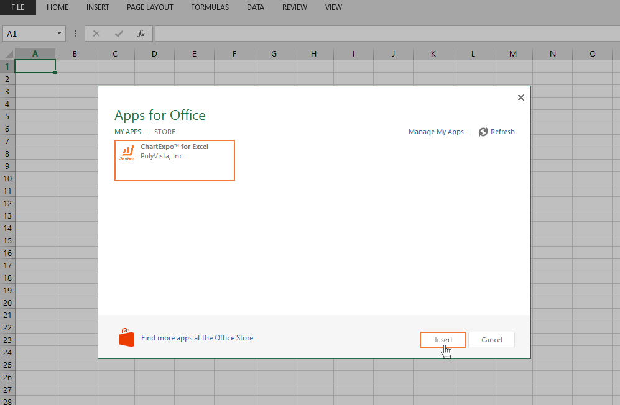This screenshot has width=620, height=405.
Task: Expand the Name Box dropdown arrow
Action: tap(59, 33)
